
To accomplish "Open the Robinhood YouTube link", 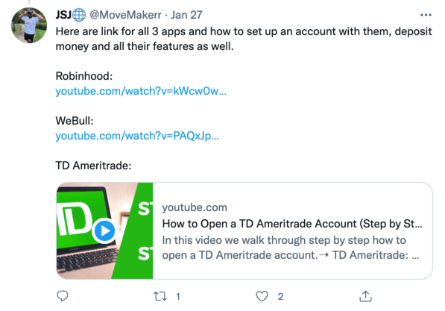I will [141, 91].
